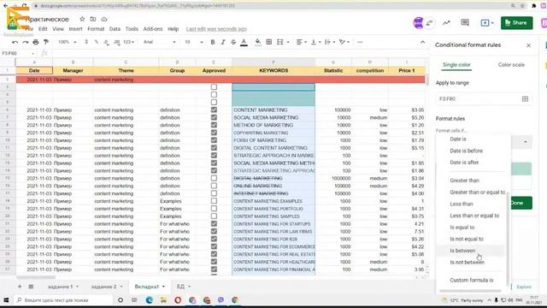Viewport: 547px width, 308px height.
Task: Open the all sheets list icon
Action: click(x=31, y=287)
